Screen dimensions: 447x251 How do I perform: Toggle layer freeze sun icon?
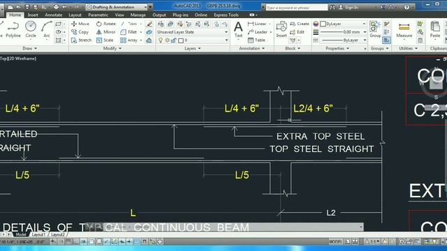coord(168,40)
